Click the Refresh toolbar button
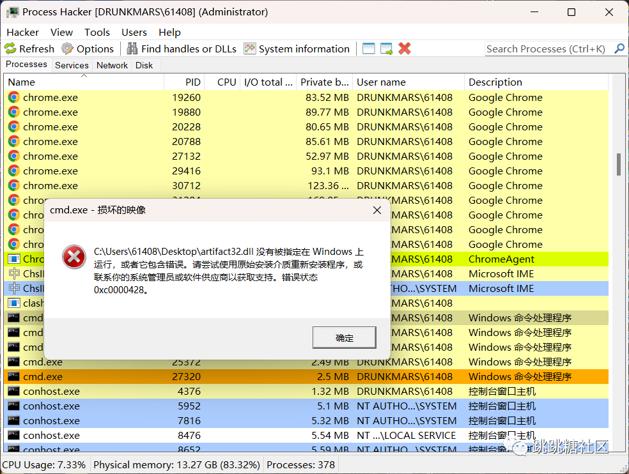 29,49
